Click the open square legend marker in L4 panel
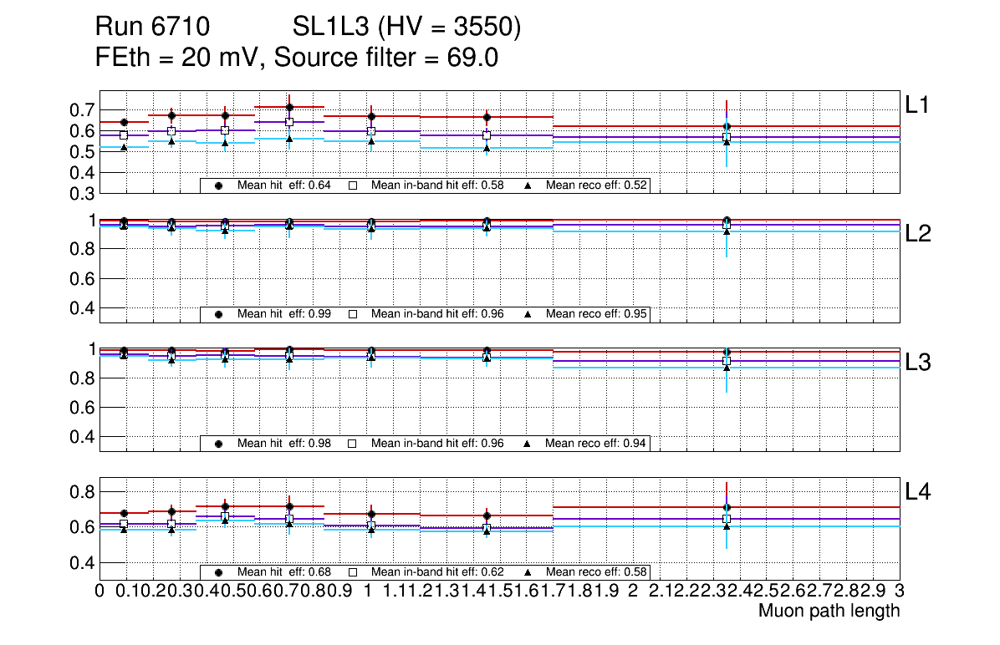The image size is (1000, 645). point(352,572)
